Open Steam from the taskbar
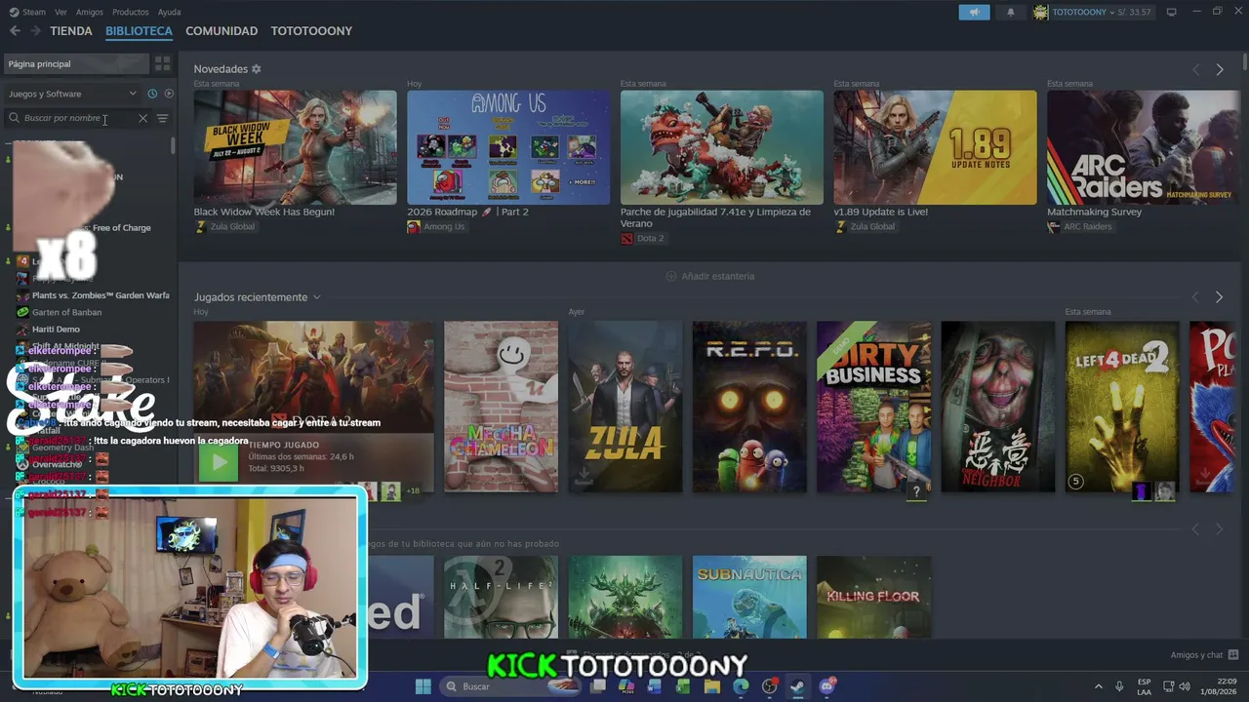The image size is (1249, 702). (797, 686)
